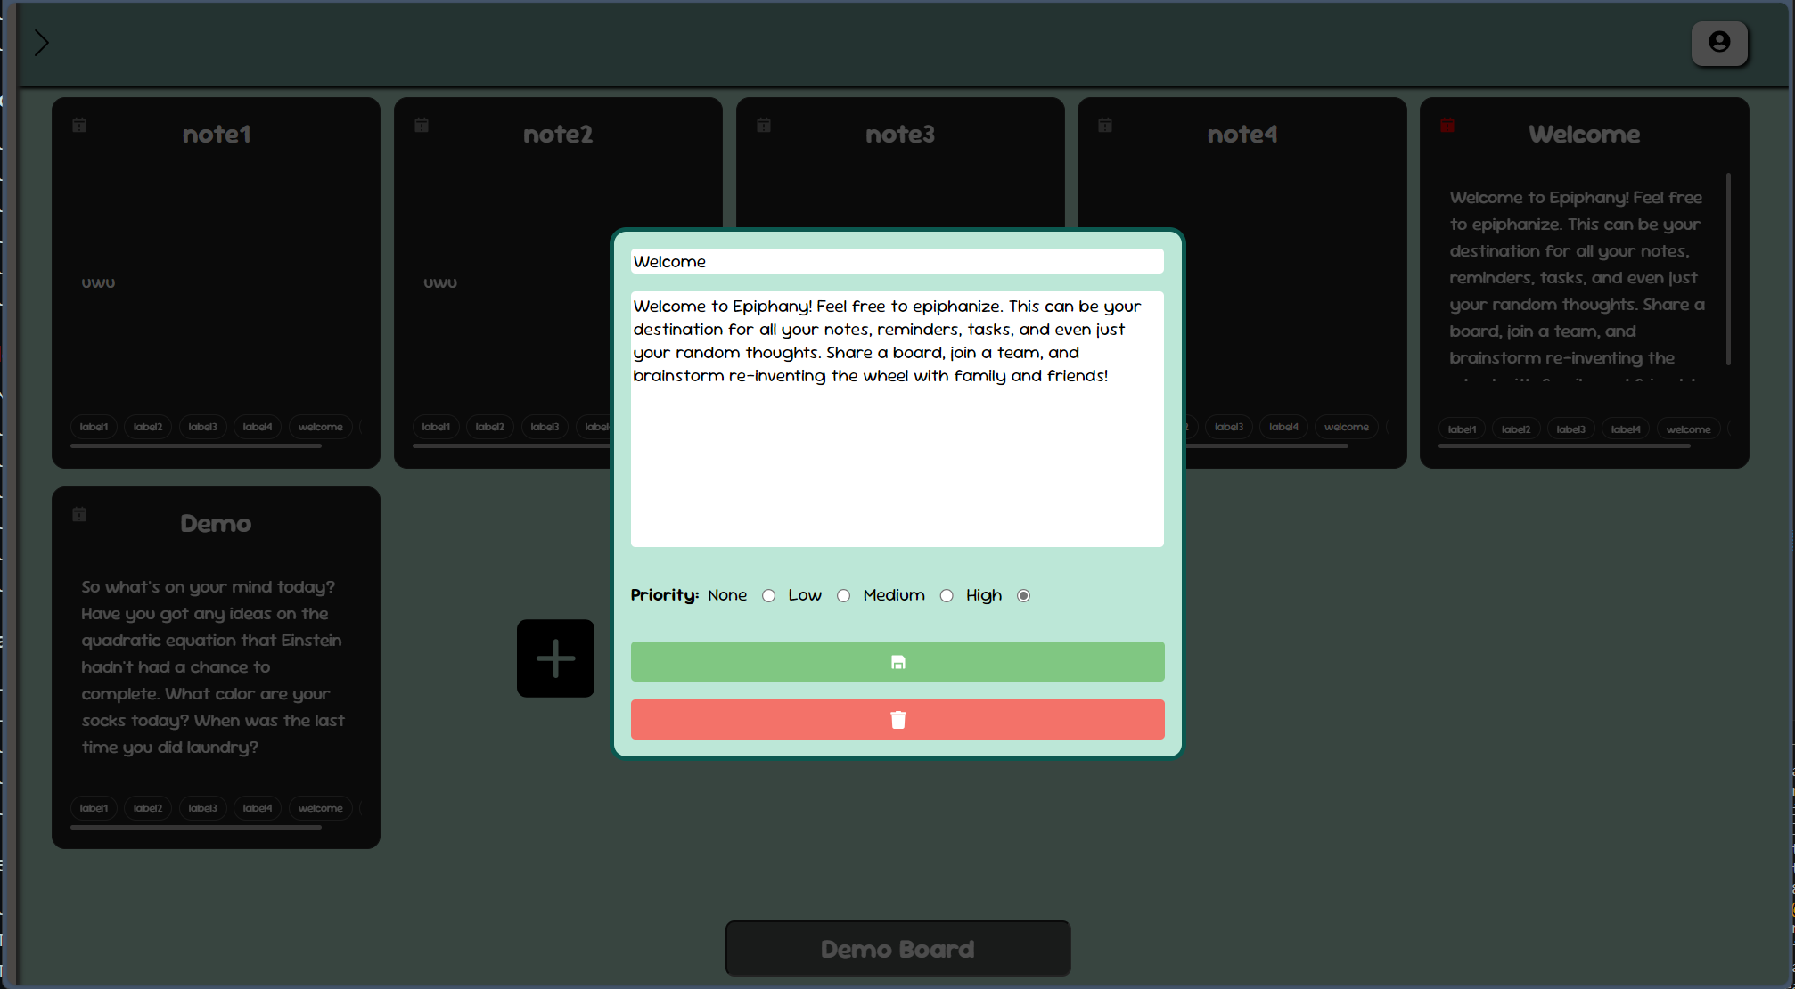Click label2 tag on Demo card

(148, 808)
